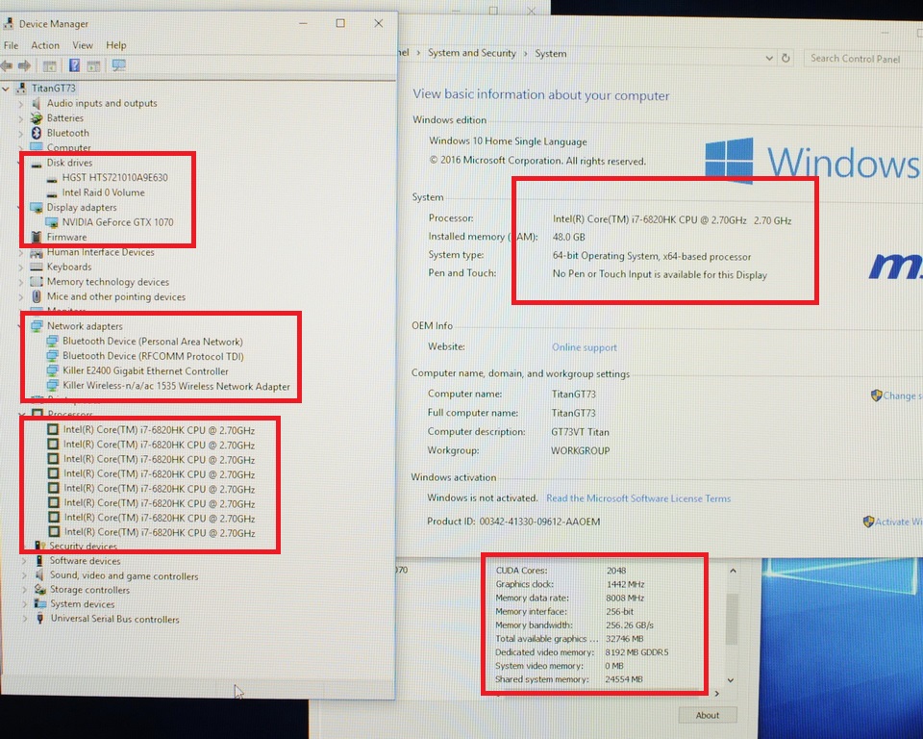This screenshot has width=923, height=739.
Task: Click the Killer E2400 Gigabit Ethernet Controller icon
Action: (x=52, y=370)
